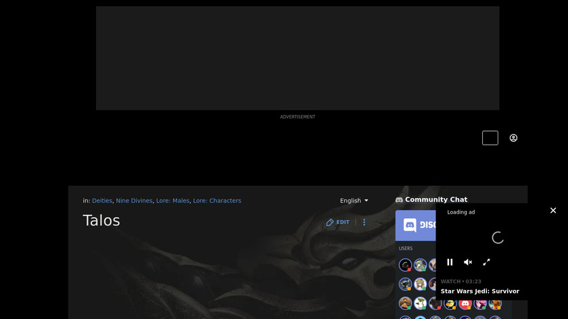Expand the English language dropdown
Screen dimensions: 568x319
coord(354,201)
